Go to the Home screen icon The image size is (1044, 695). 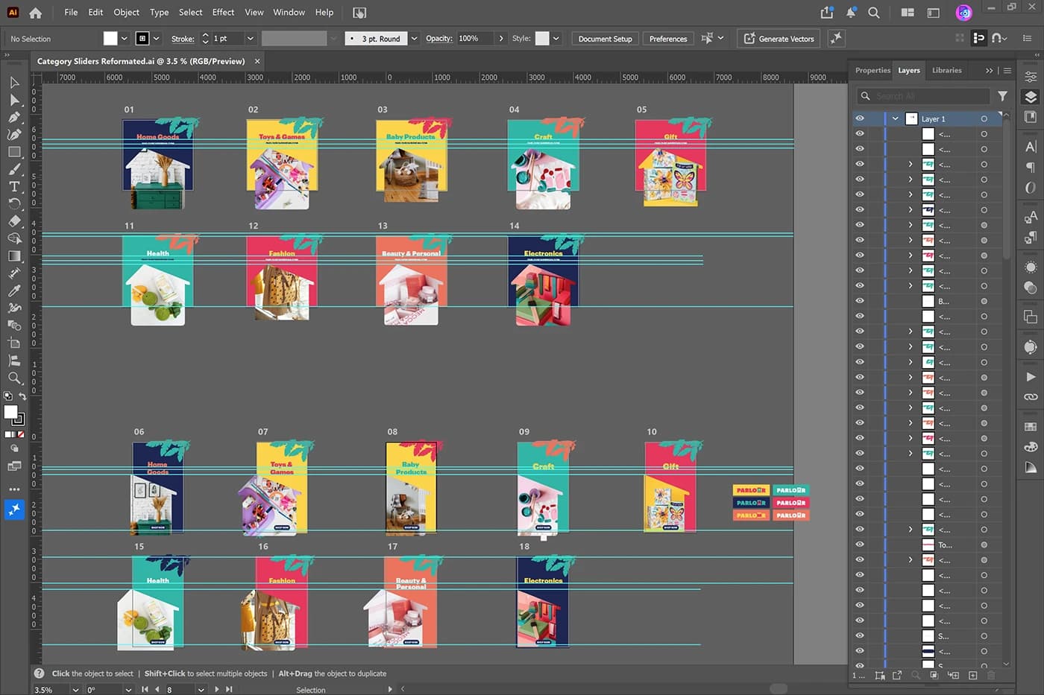pyautogui.click(x=35, y=13)
